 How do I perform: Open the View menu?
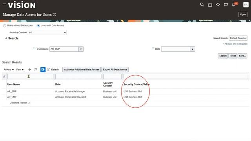click(20, 70)
